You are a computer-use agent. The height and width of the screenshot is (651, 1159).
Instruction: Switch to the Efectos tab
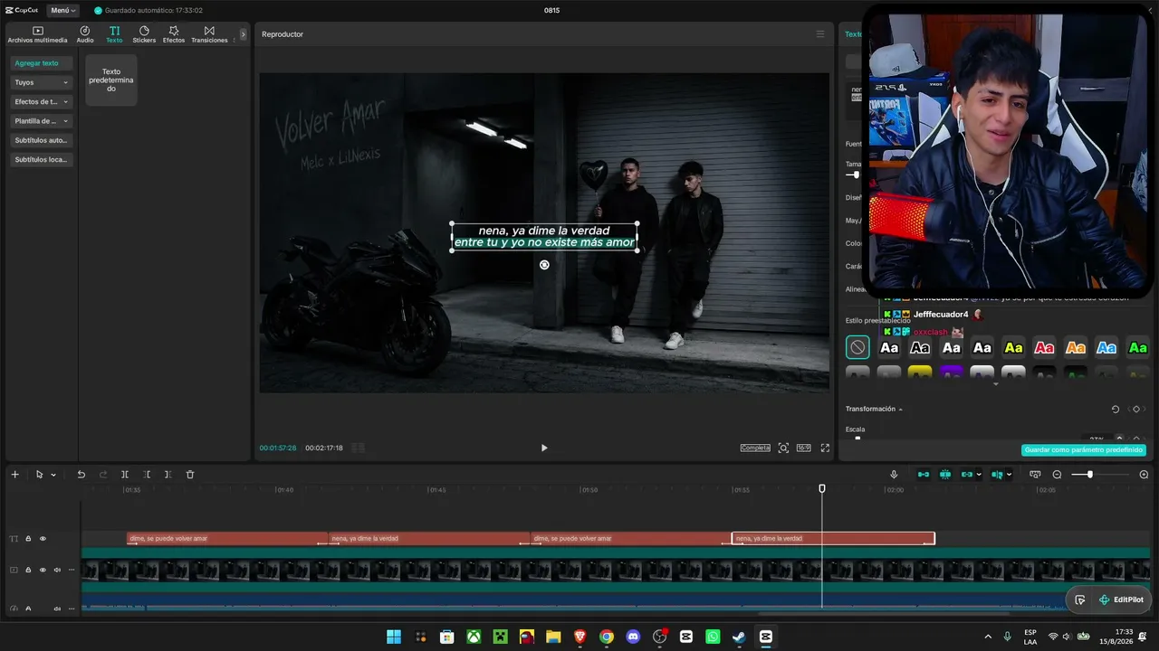click(174, 34)
